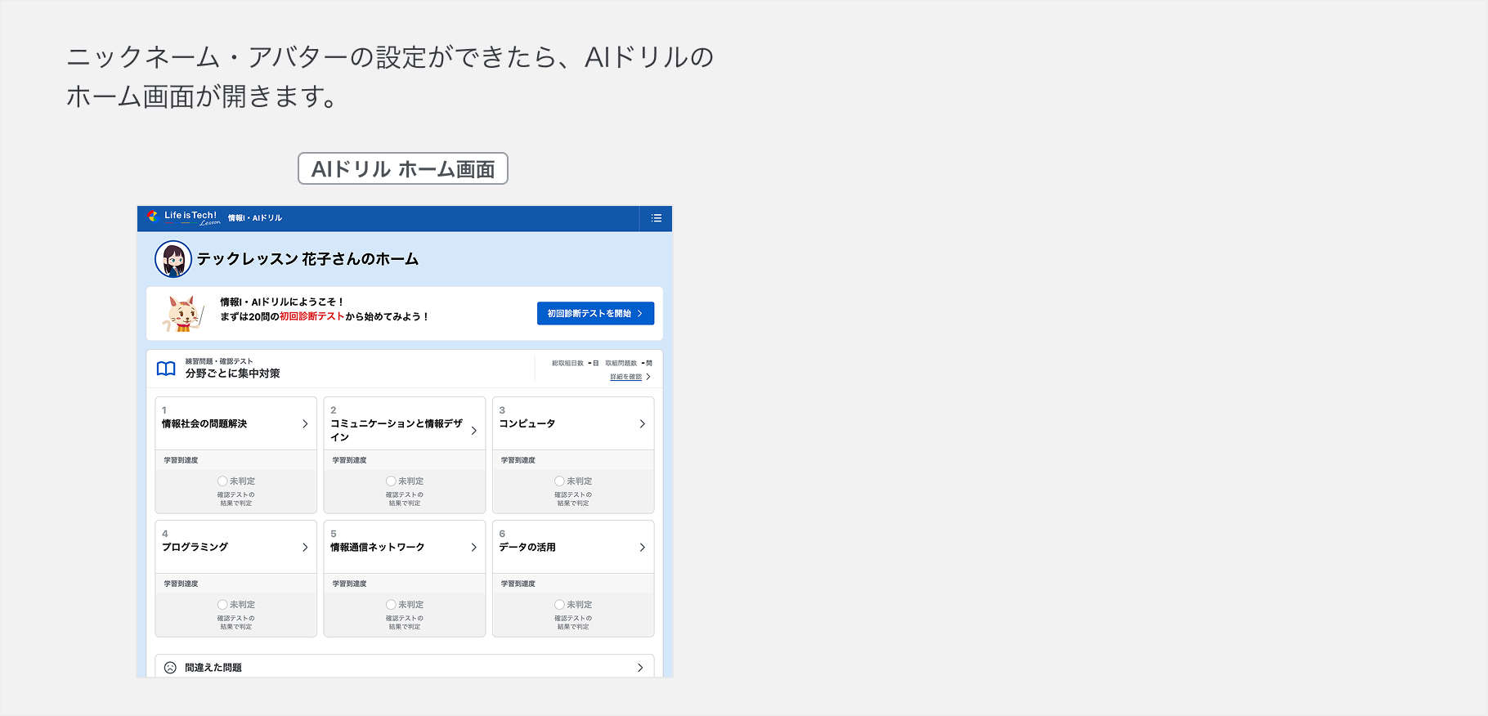Click 学習到達度 label under プログラミング
Image resolution: width=1488 pixels, height=716 pixels.
[181, 584]
